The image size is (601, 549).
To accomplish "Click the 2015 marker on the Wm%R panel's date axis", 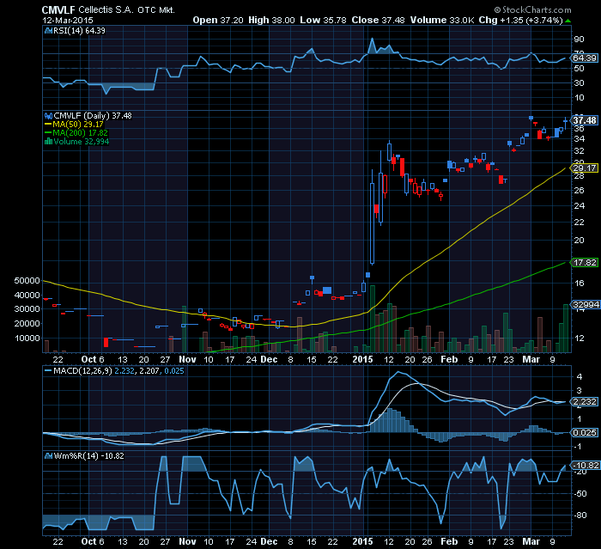I will (x=362, y=542).
